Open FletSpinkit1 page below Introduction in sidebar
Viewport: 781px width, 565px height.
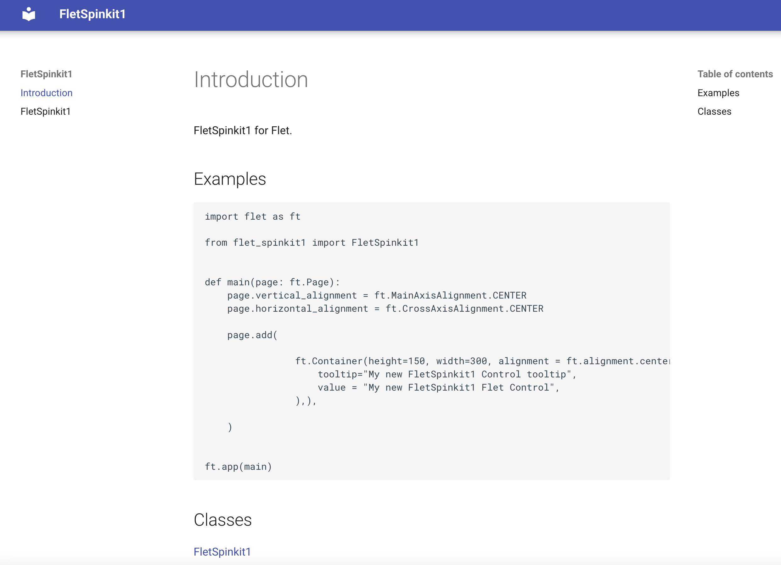click(x=45, y=112)
